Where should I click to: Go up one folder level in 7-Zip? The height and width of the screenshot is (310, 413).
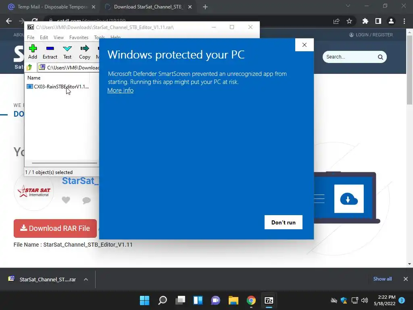pyautogui.click(x=29, y=67)
